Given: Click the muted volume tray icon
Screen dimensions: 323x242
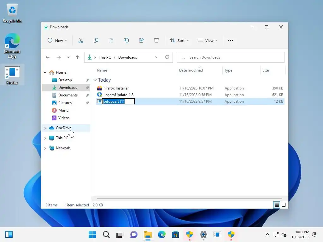Looking at the screenshot, I should [284, 234].
